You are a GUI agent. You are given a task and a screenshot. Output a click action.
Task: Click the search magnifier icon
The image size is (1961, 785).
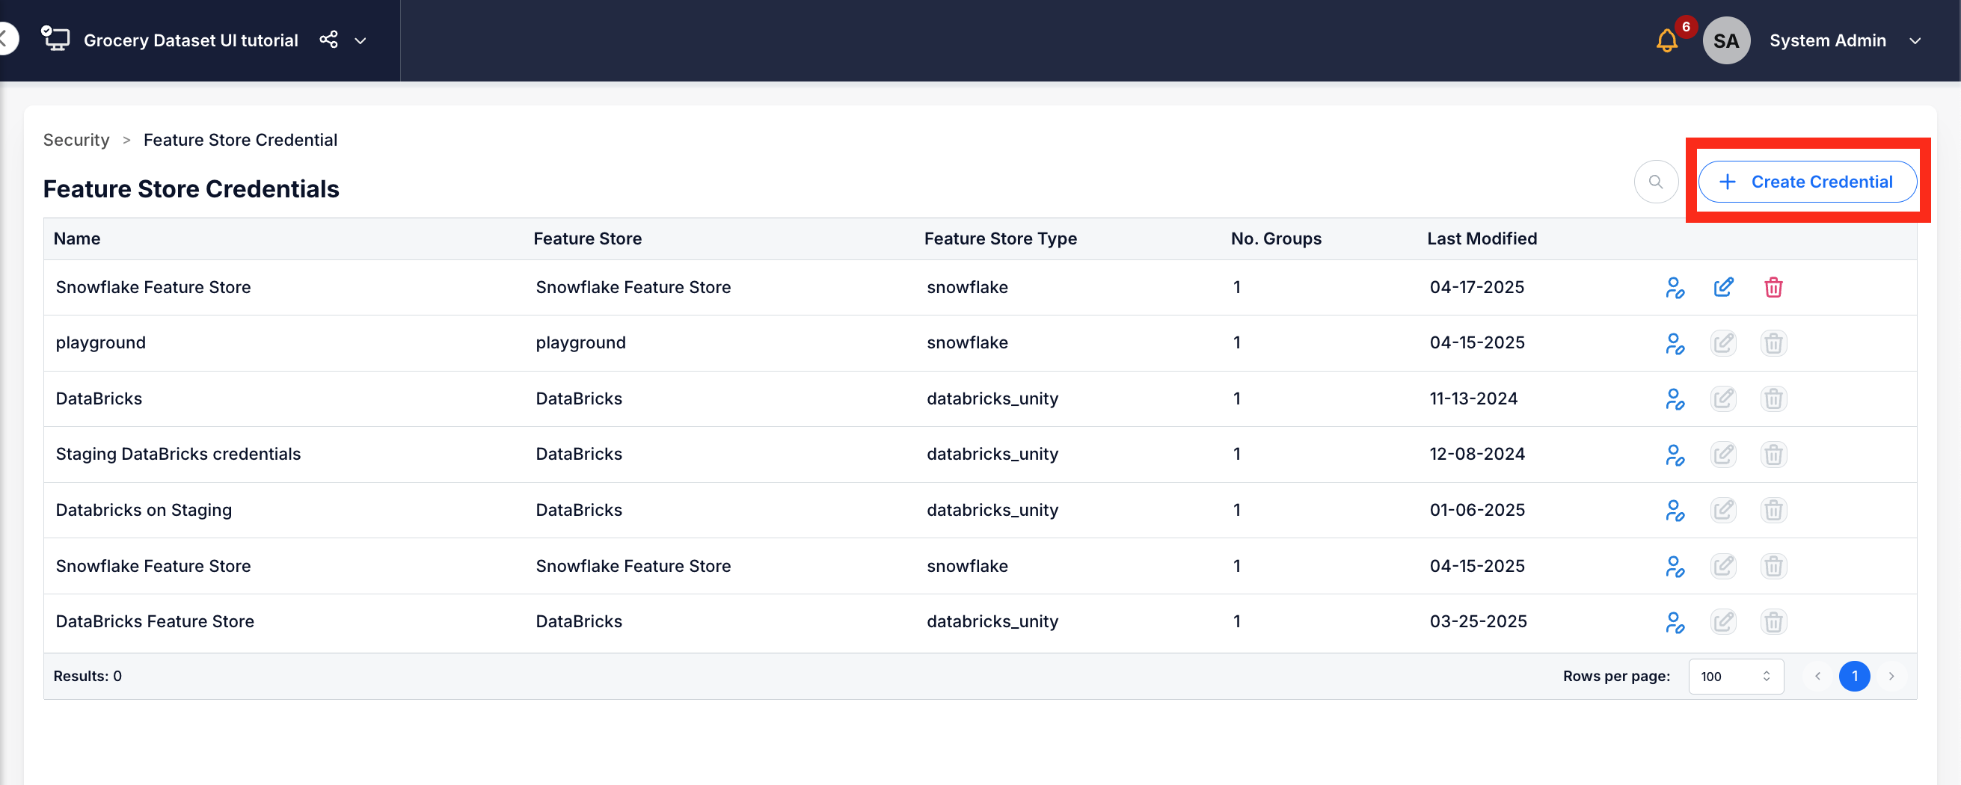point(1655,182)
